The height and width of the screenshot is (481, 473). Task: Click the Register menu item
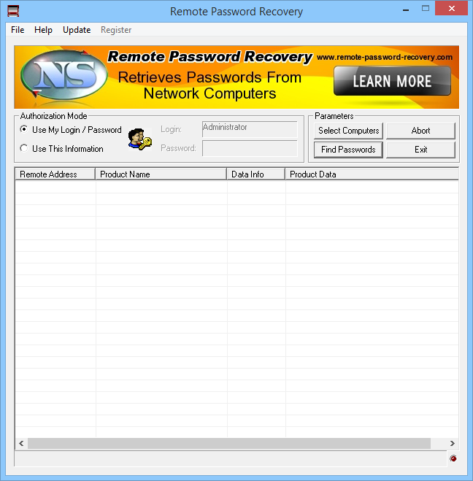point(116,30)
